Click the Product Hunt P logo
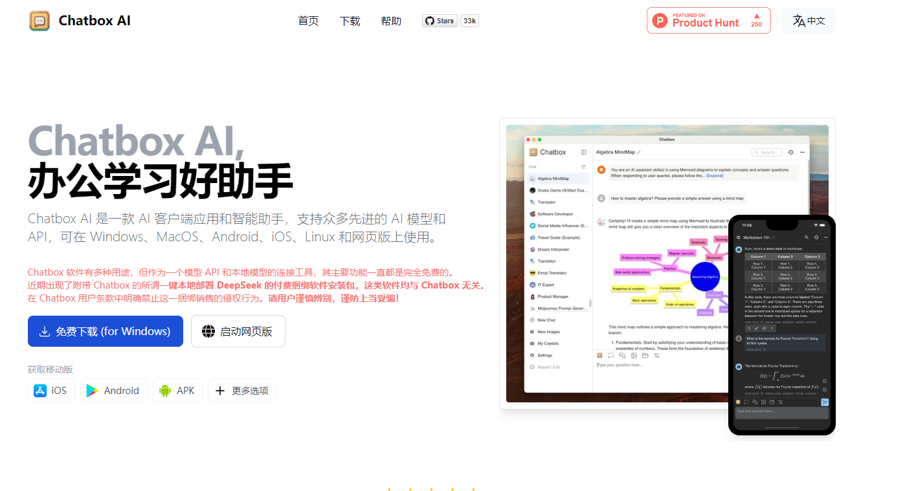This screenshot has height=491, width=905. point(660,21)
